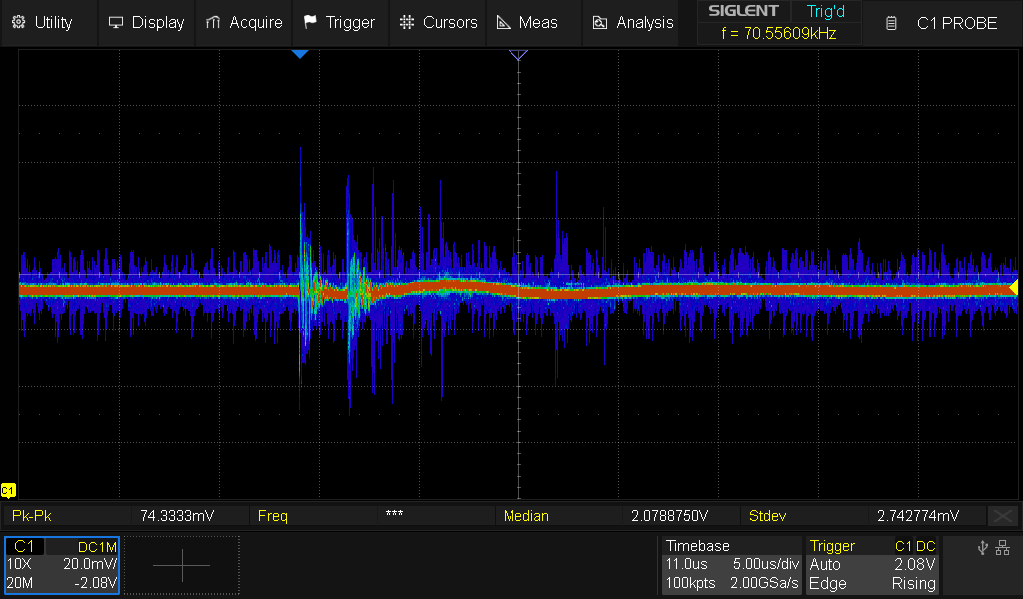Open the Analysis menu

[633, 22]
